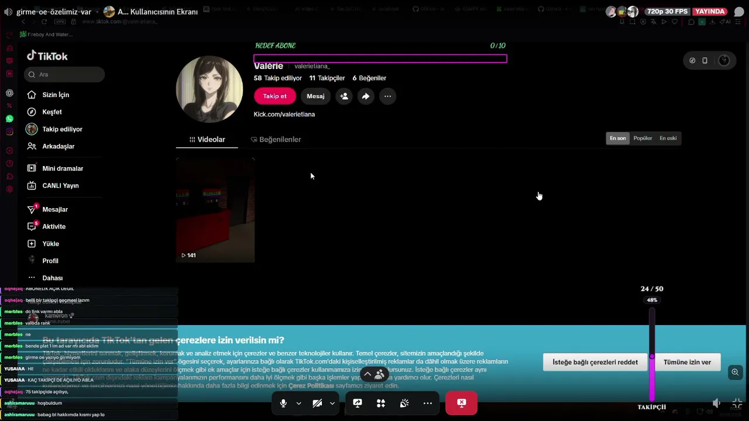Image resolution: width=749 pixels, height=421 pixels.
Task: Click the Mesaj button on the profile
Action: pos(315,96)
